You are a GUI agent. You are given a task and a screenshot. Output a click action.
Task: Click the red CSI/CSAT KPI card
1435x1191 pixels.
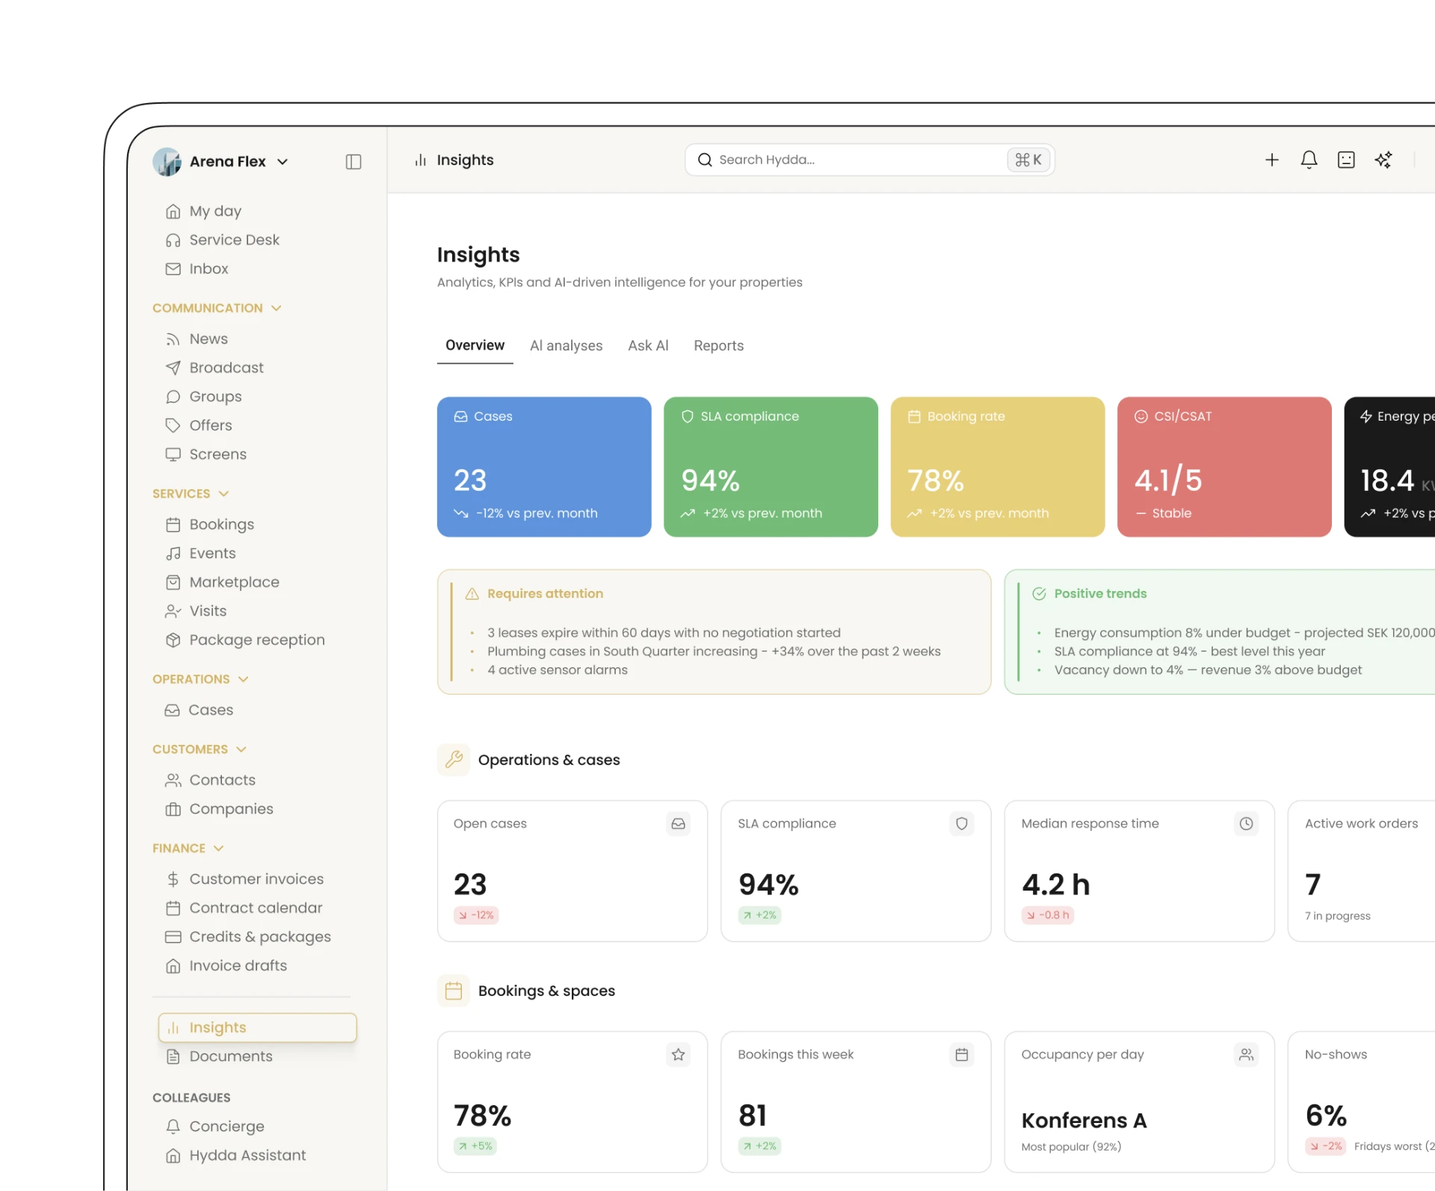1224,466
